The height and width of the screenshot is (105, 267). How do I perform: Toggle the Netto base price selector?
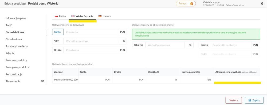[58, 32]
